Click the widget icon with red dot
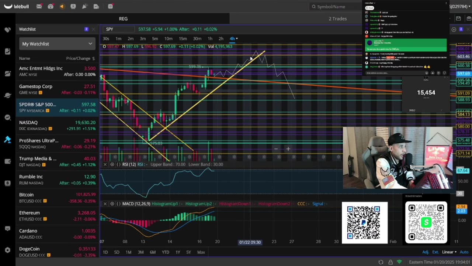Viewport: 472px width, 266px height. pos(110,6)
